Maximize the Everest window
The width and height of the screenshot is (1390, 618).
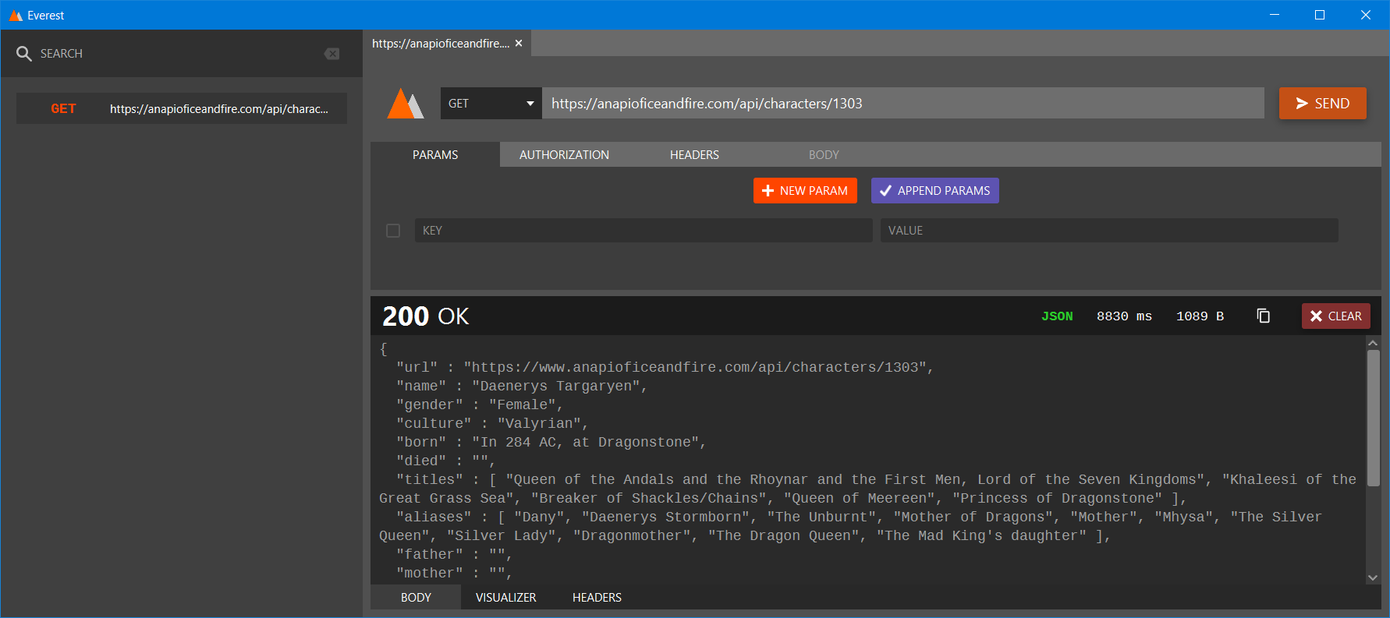1320,15
